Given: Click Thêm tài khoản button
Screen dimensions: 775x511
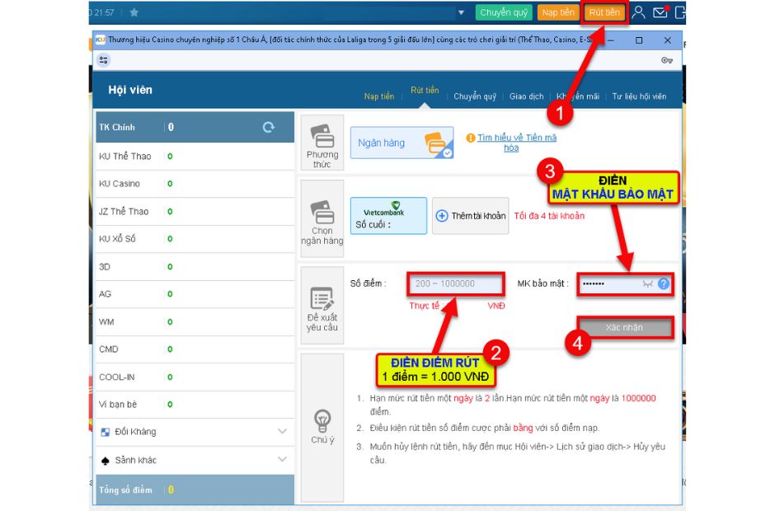Looking at the screenshot, I should point(471,215).
